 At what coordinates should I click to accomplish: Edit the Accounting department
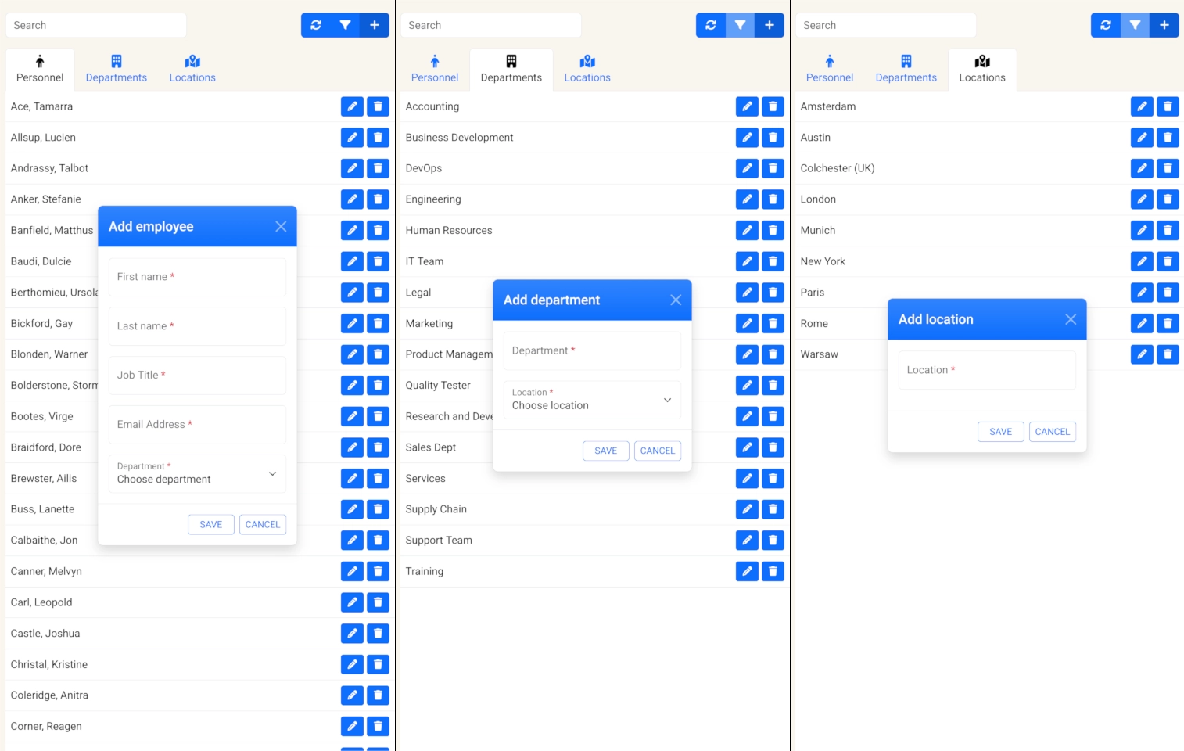[x=747, y=106]
